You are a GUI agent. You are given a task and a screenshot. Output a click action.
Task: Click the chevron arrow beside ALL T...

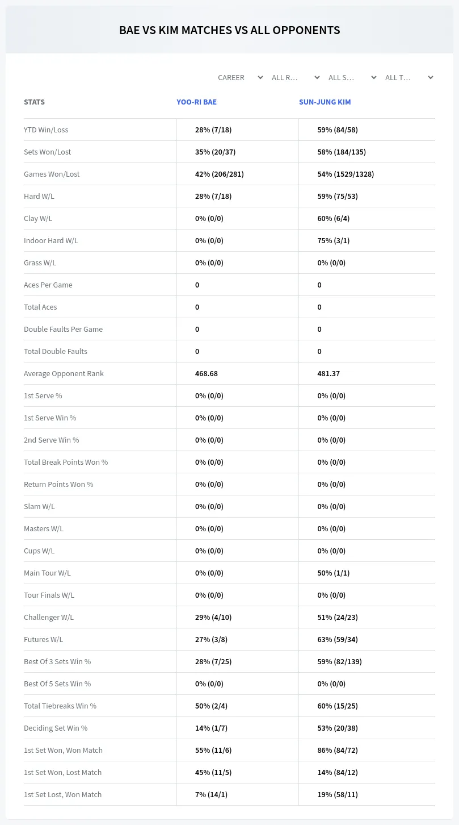pyautogui.click(x=431, y=77)
